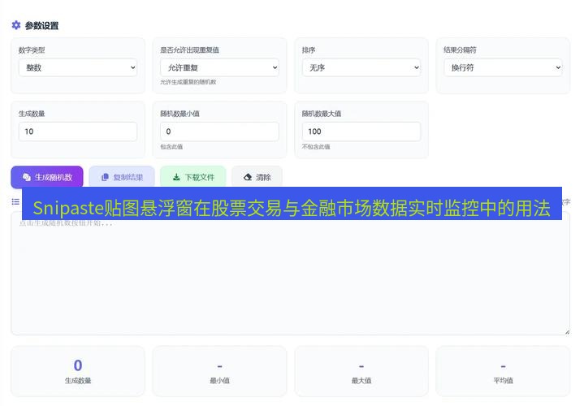Click the 最大值 statistic card
This screenshot has width=584, height=406.
(361, 371)
